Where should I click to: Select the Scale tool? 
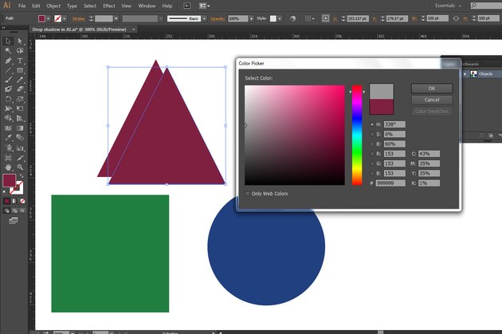coord(20,100)
